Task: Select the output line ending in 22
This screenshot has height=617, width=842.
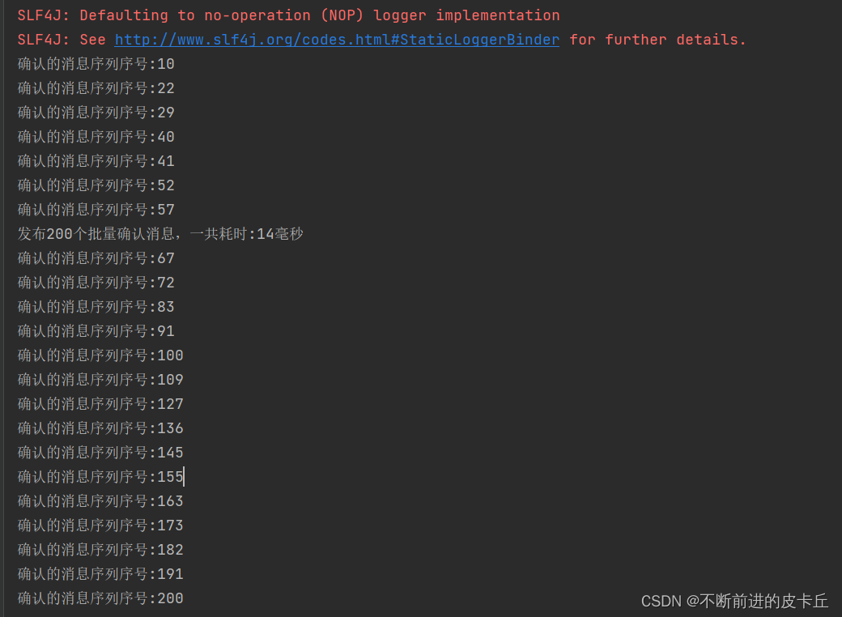Action: pyautogui.click(x=96, y=88)
